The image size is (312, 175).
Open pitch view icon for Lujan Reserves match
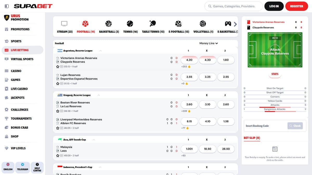click(62, 83)
